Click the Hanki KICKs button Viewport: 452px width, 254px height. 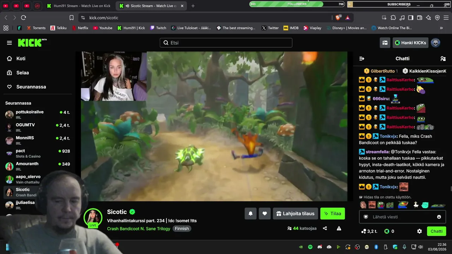point(410,43)
